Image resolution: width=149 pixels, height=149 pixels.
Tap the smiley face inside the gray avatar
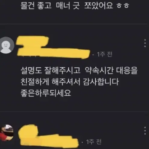6,45
